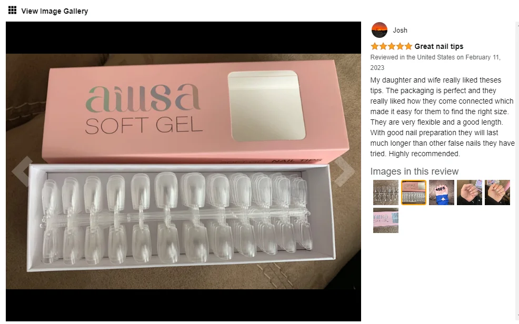Screen dimensions: 519x324
Task: Select highlighted pink box thumbnail
Action: coord(414,193)
